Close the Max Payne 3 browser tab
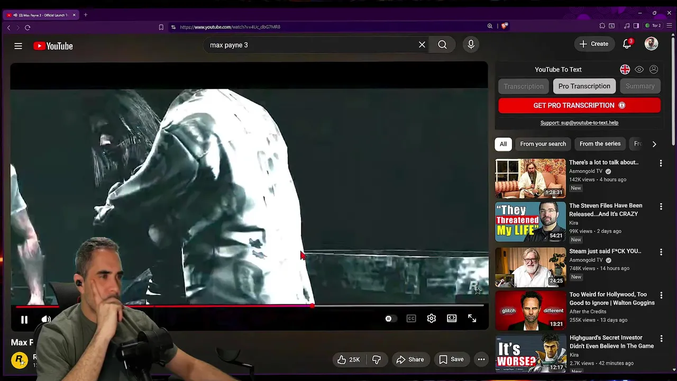 74,15
